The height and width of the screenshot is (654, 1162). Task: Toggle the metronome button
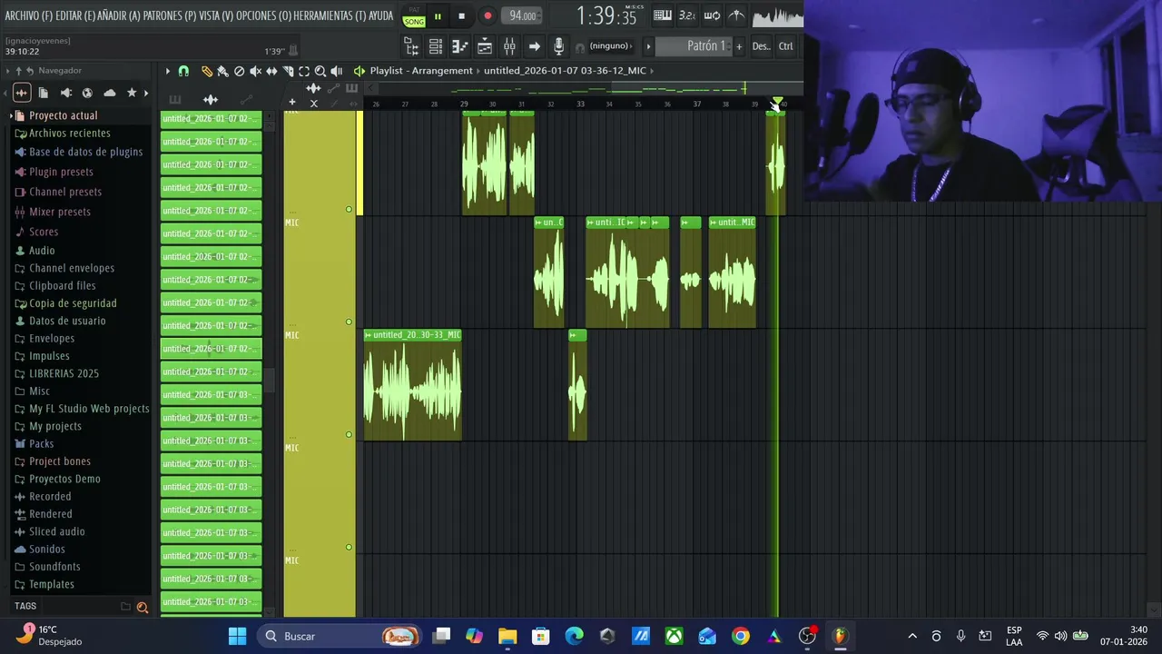736,15
